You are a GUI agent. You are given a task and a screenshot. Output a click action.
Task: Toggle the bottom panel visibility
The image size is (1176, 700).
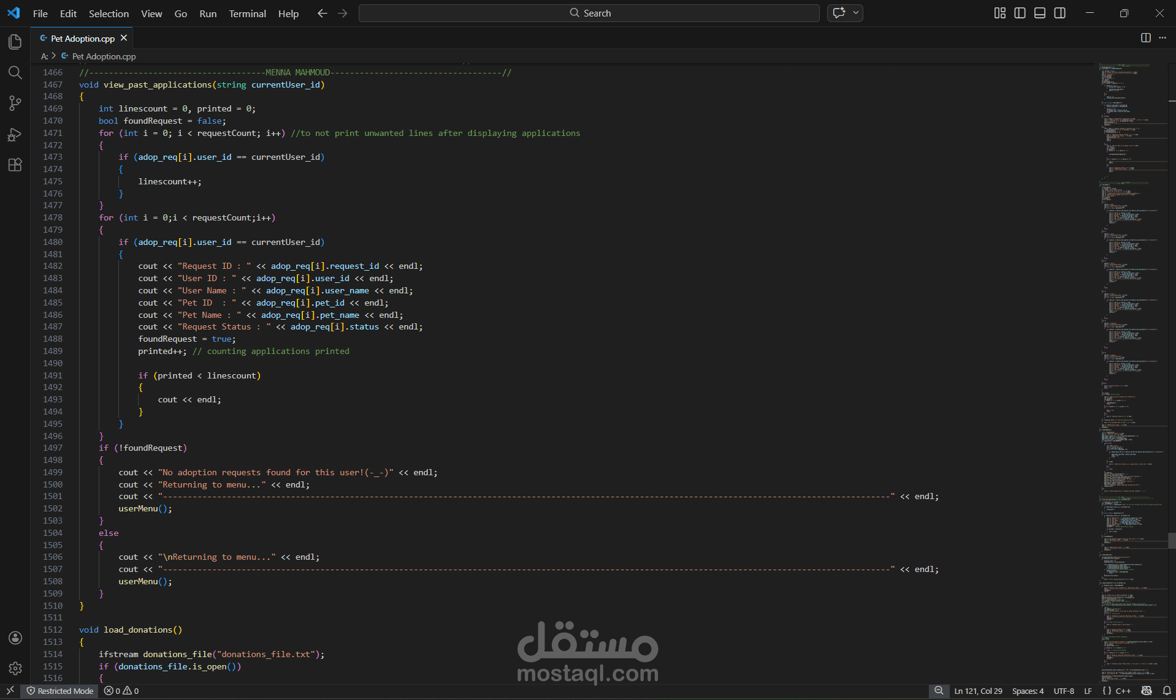(1039, 12)
